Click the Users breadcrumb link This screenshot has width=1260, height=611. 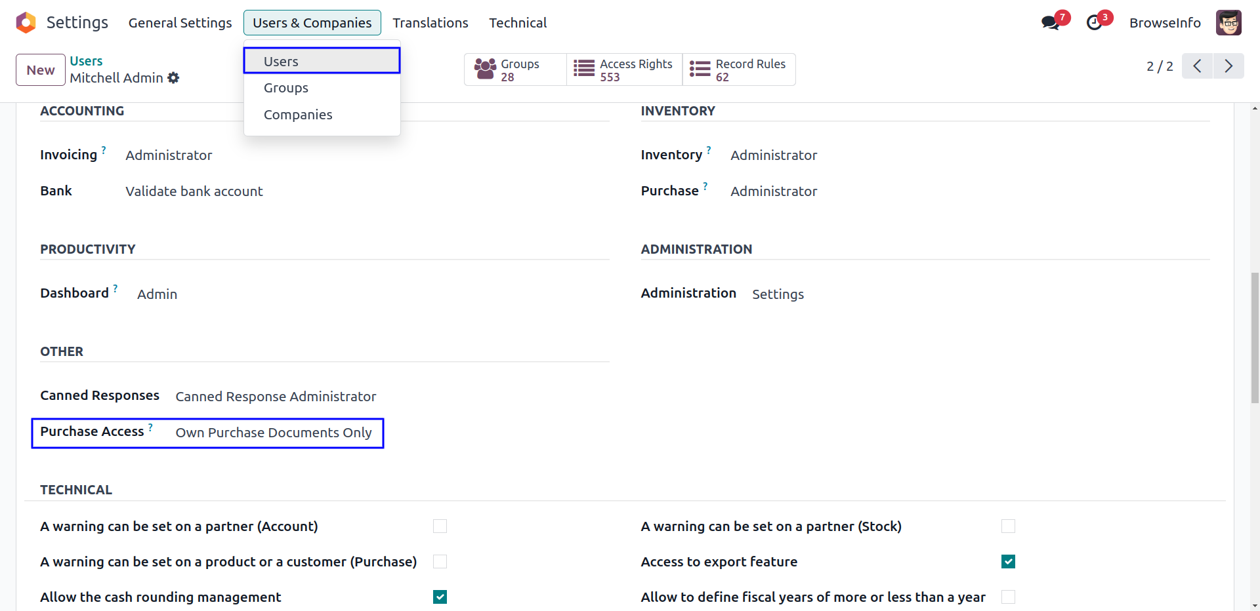[x=86, y=61]
